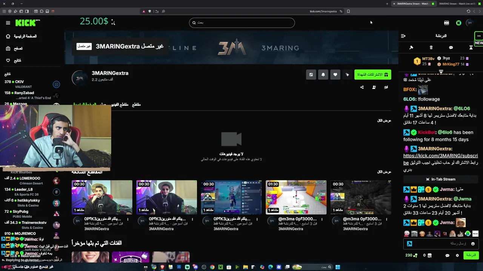
Task: Open chat settings gear icon
Action: (457, 255)
